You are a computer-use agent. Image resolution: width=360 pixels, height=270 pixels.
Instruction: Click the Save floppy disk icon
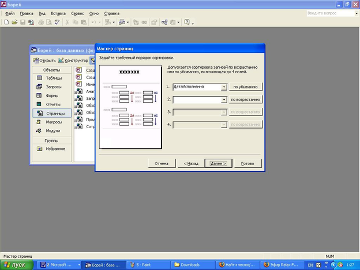(x=22, y=22)
